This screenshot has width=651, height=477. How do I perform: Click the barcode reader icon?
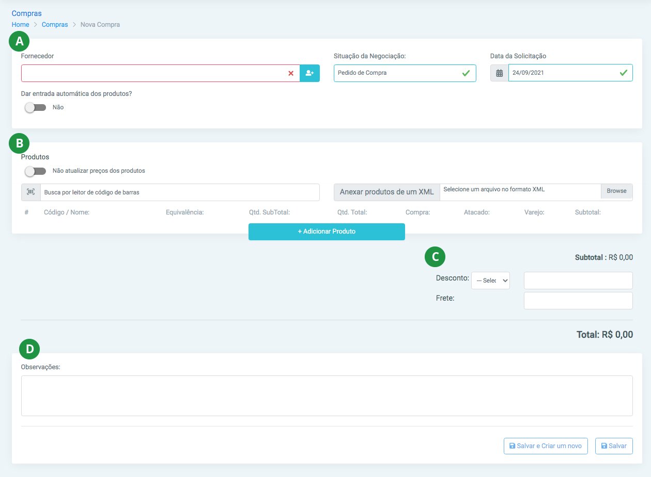31,192
